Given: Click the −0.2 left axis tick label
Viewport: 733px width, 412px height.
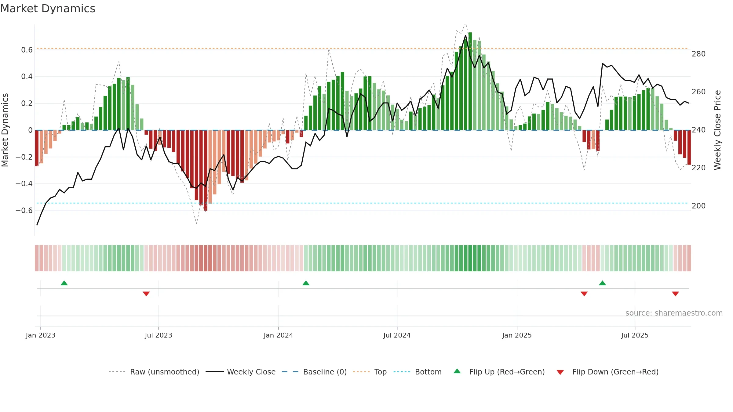Looking at the screenshot, I should click(x=24, y=157).
